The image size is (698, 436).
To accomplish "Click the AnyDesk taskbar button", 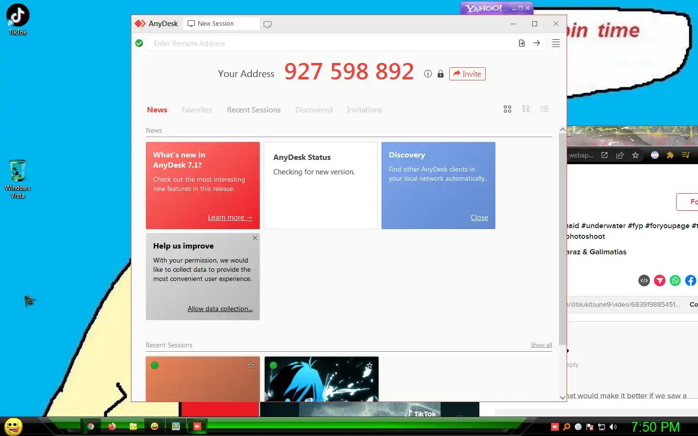I will [197, 426].
